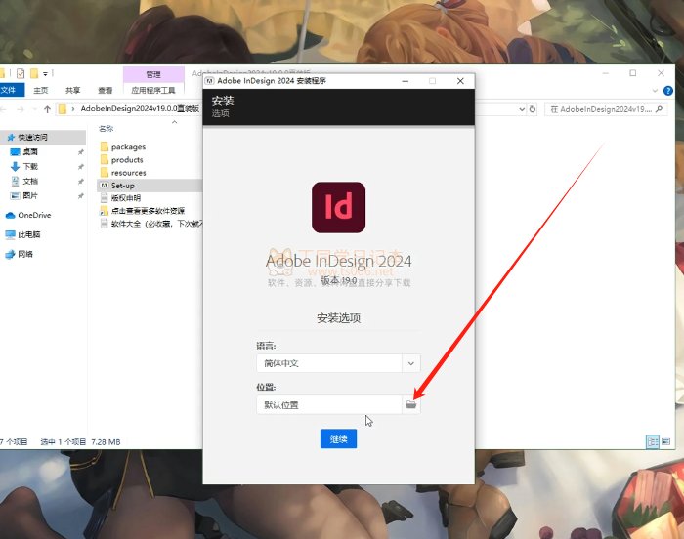Open the 共享 ribbon tab
Viewport: 684px width, 539px height.
(x=73, y=90)
